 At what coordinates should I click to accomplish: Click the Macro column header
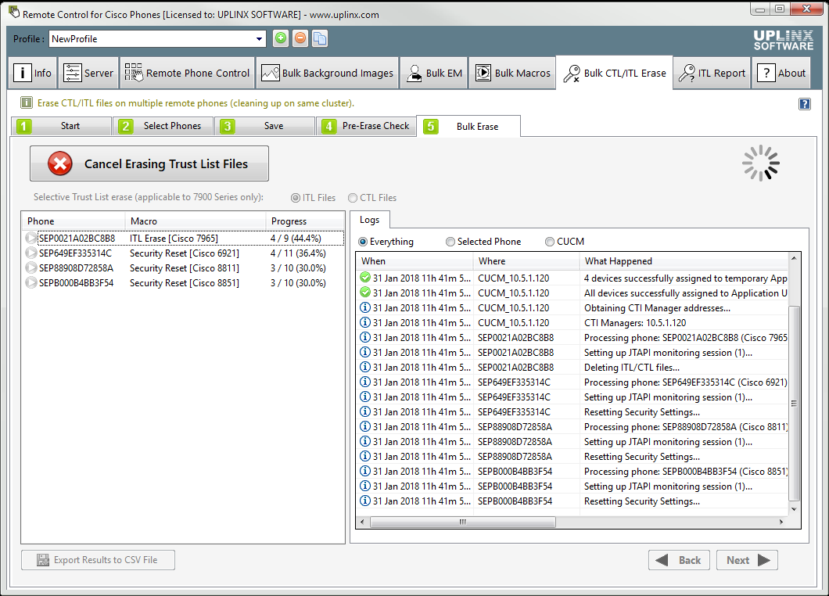195,221
